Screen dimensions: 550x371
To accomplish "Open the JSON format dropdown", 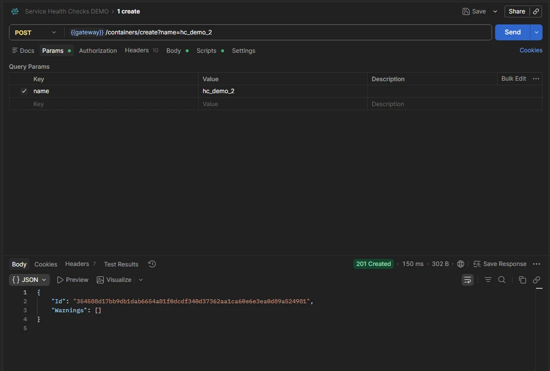I will point(29,280).
